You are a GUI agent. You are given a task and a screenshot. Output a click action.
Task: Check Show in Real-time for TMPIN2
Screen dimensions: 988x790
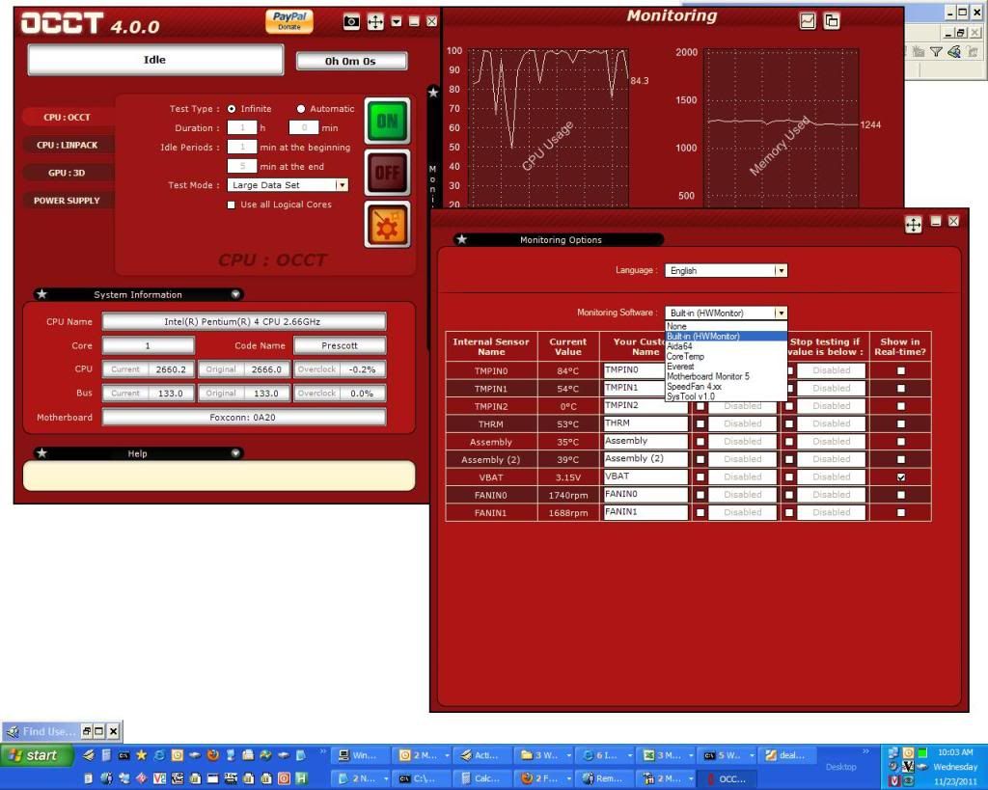pyautogui.click(x=901, y=406)
